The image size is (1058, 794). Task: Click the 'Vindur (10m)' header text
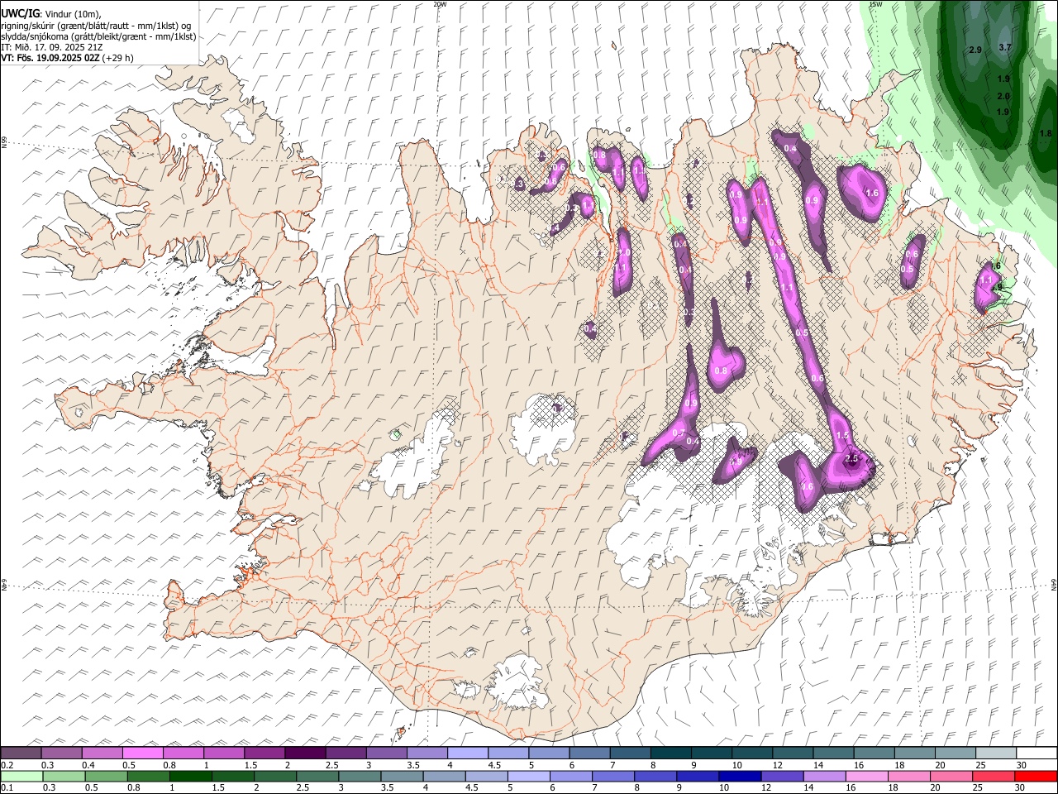[72, 14]
